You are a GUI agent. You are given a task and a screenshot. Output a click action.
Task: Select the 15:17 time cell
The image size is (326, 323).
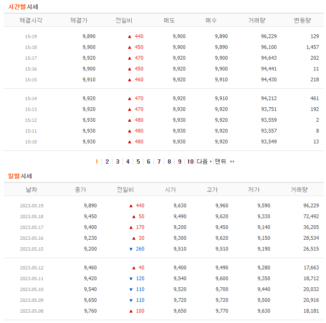click(x=31, y=58)
